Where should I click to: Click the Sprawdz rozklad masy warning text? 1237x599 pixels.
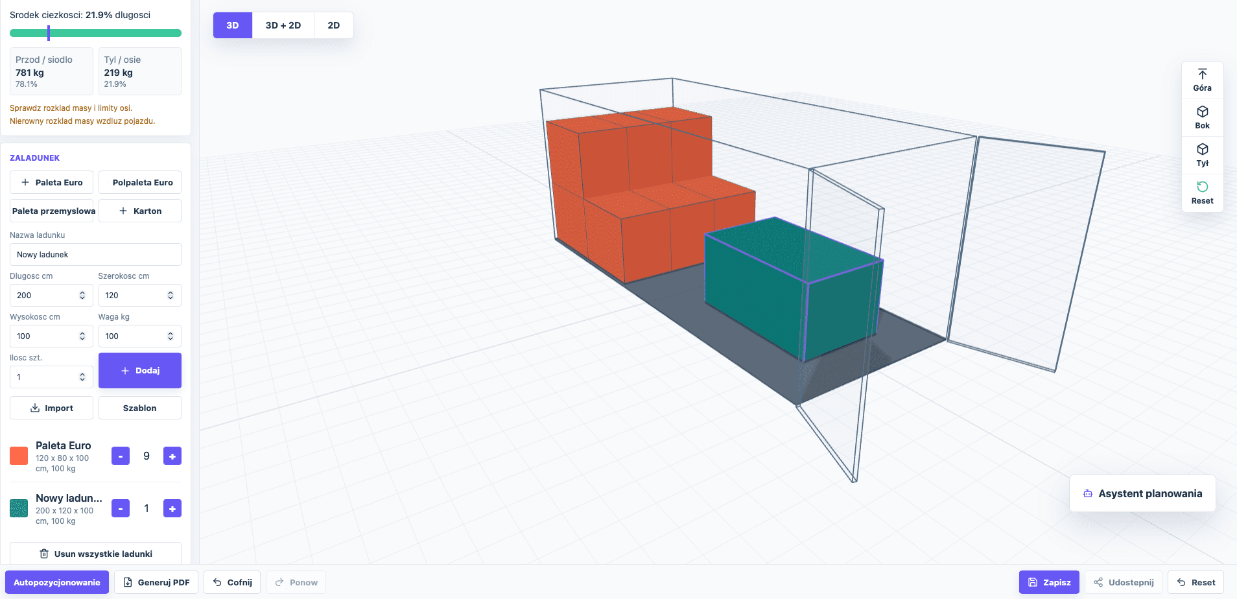coord(71,108)
